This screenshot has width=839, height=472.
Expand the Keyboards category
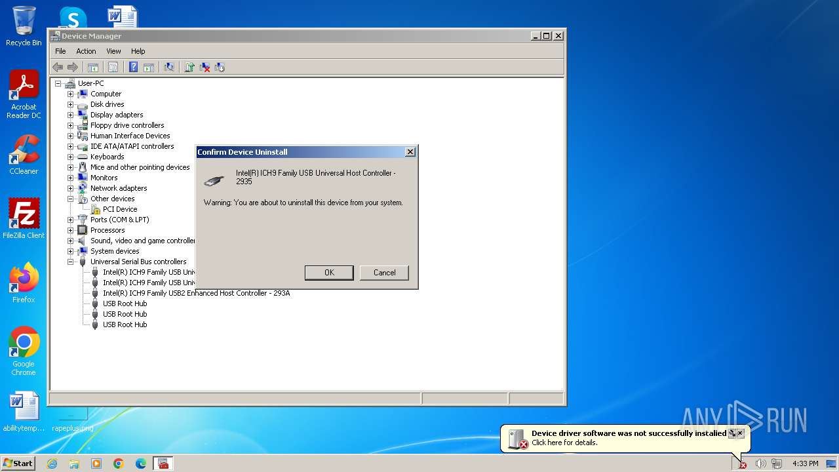point(70,157)
